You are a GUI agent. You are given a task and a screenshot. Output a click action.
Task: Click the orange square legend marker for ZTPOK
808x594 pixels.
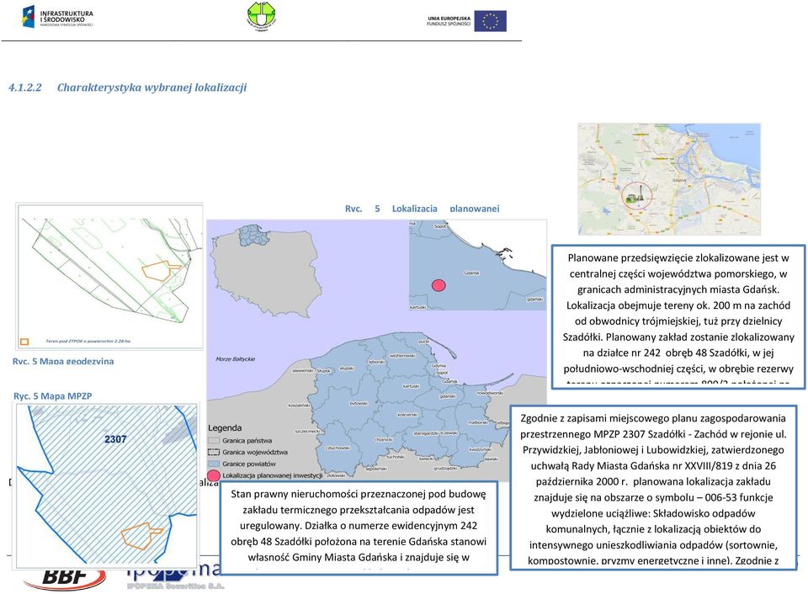tap(24, 342)
